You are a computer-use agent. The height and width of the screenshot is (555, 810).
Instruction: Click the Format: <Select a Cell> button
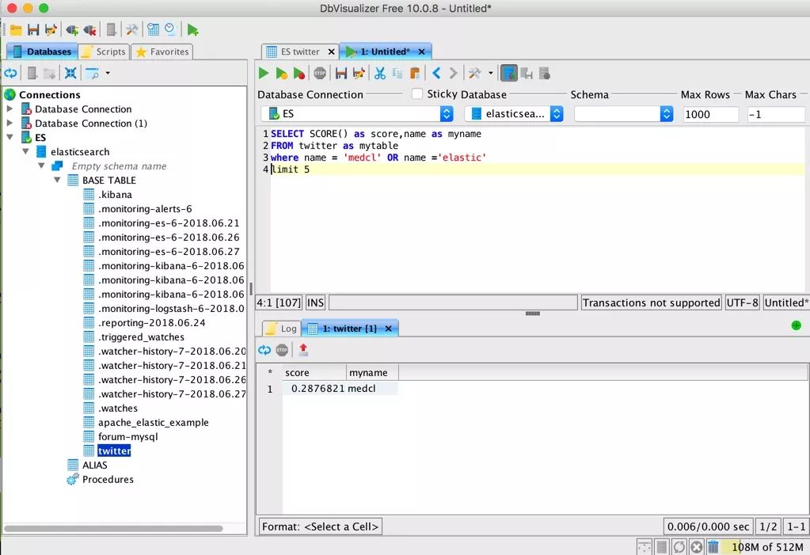(x=321, y=526)
